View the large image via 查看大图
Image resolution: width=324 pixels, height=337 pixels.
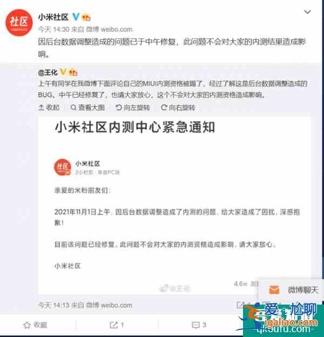coord(87,107)
